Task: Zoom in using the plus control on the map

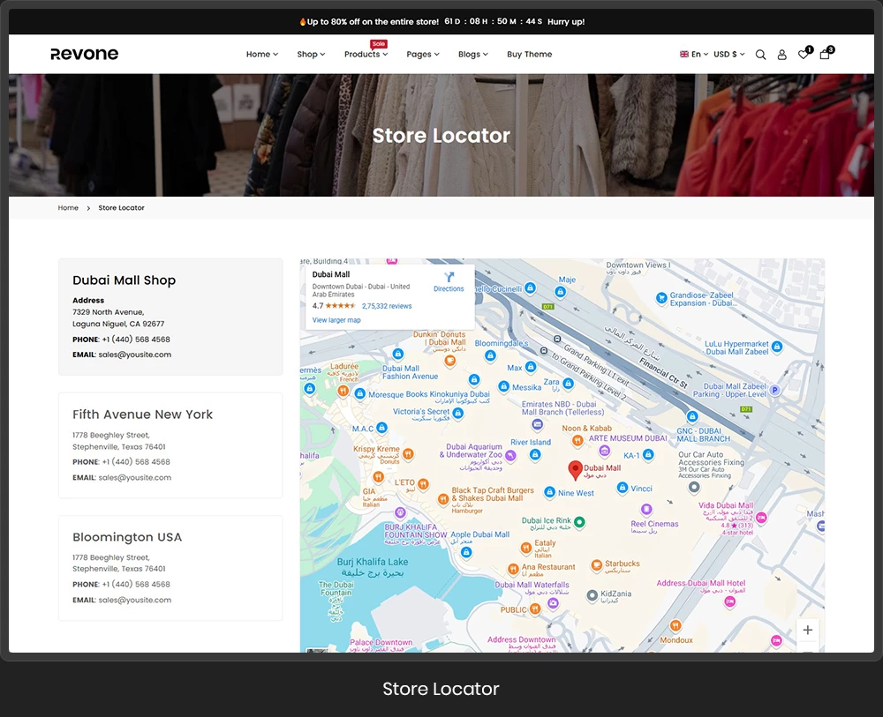Action: 807,630
